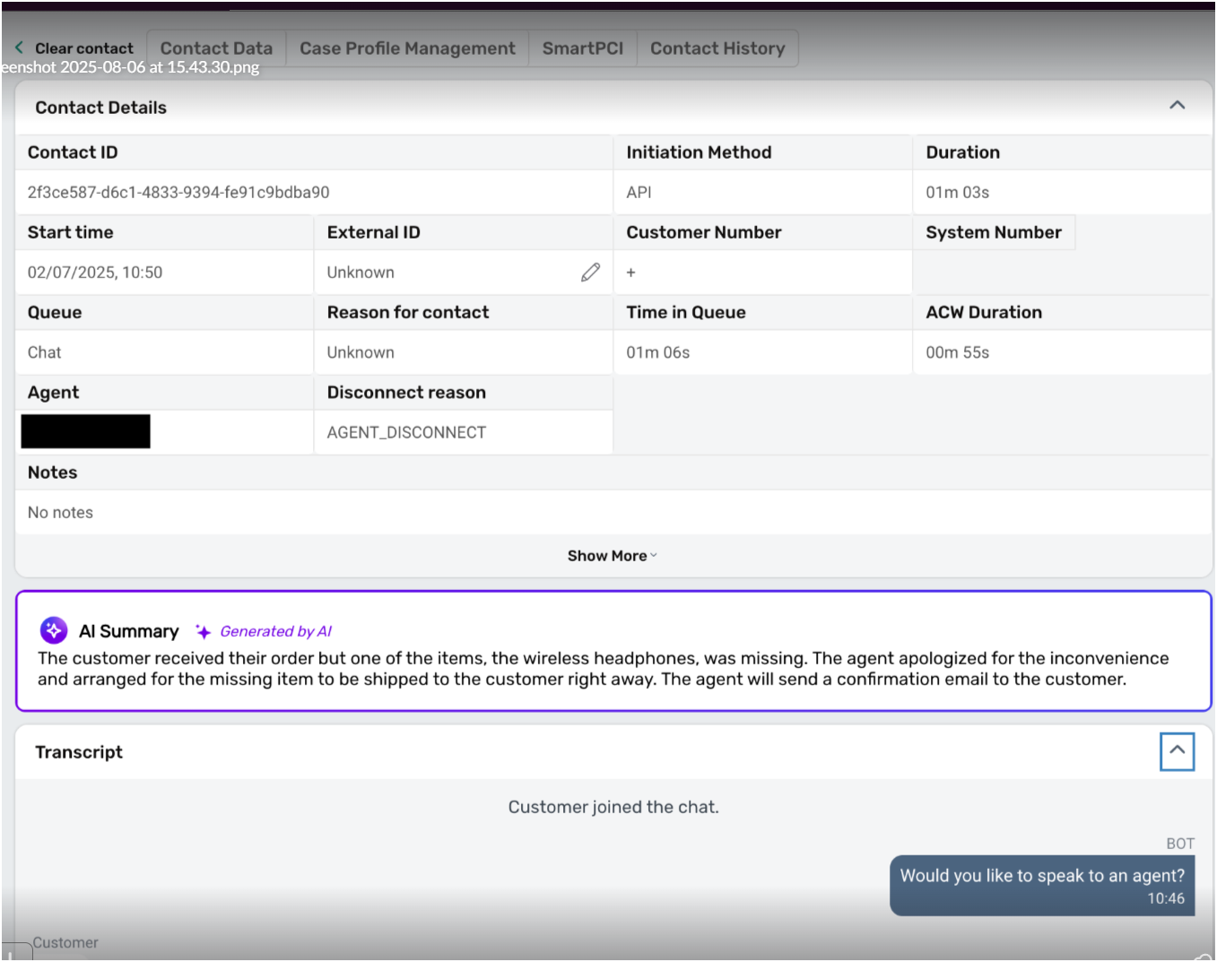The width and height of the screenshot is (1217, 962).
Task: Click the redacted Agent name box
Action: (x=86, y=431)
